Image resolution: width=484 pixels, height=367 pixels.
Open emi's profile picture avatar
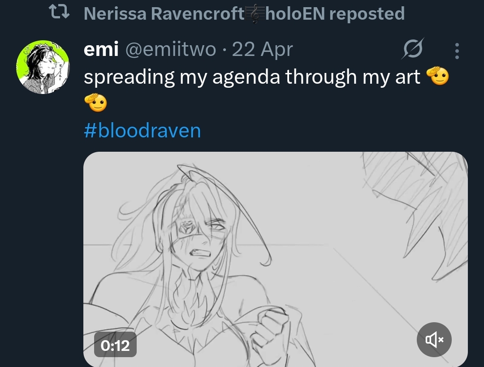point(43,67)
